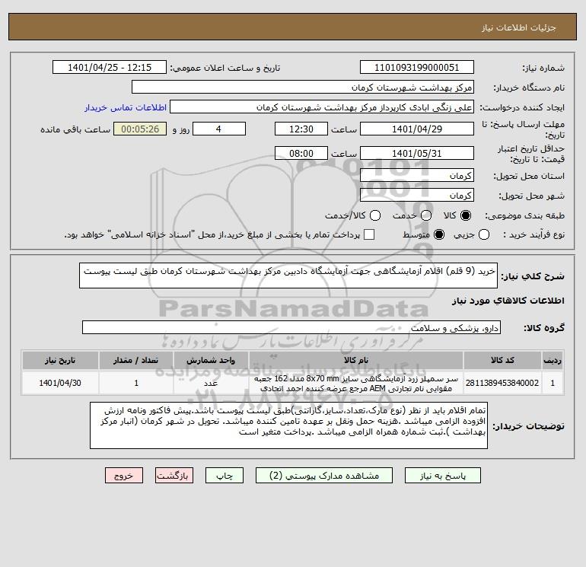Click the announcement date field 1401/04/25 - 12:15
The height and width of the screenshot is (567, 586).
[110, 67]
